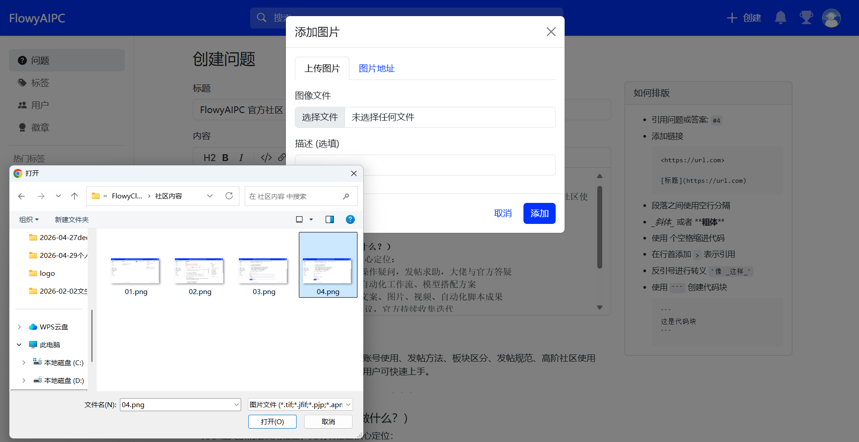Select the 本地磁盘 (D:) drive
Screen dimensions: 859x442
[x=59, y=380]
